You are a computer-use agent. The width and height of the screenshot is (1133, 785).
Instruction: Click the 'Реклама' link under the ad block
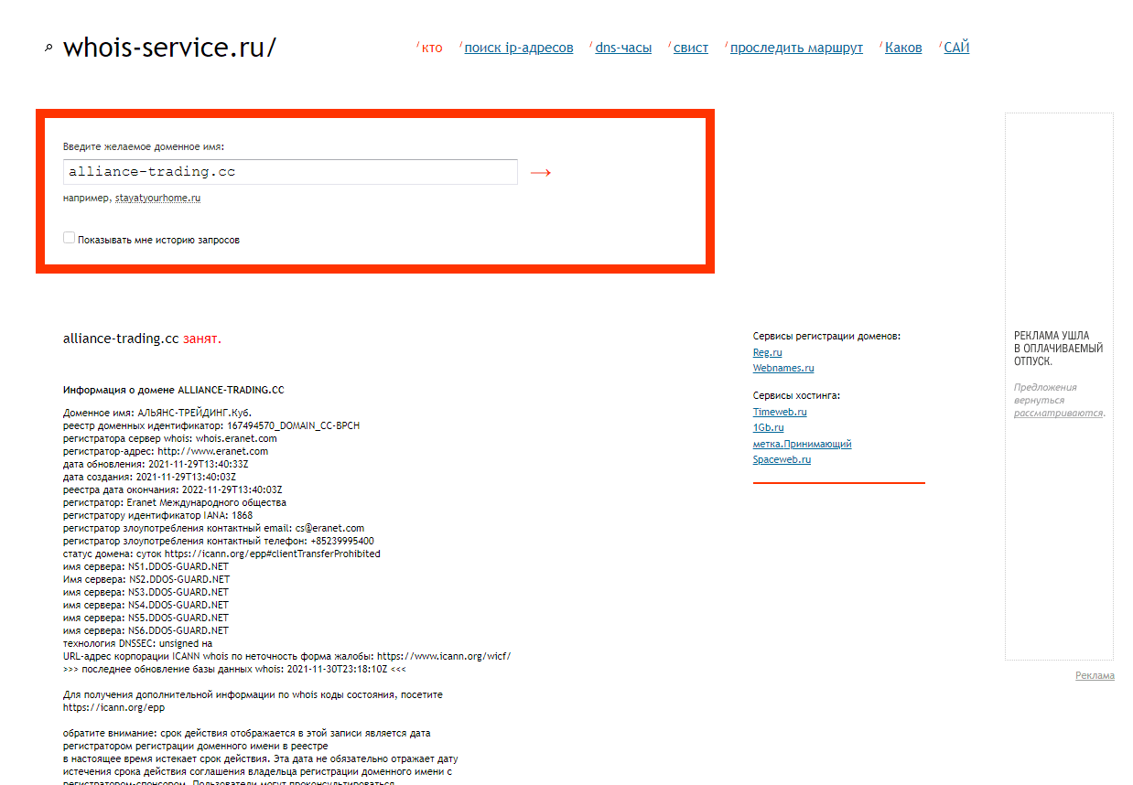coord(1095,675)
